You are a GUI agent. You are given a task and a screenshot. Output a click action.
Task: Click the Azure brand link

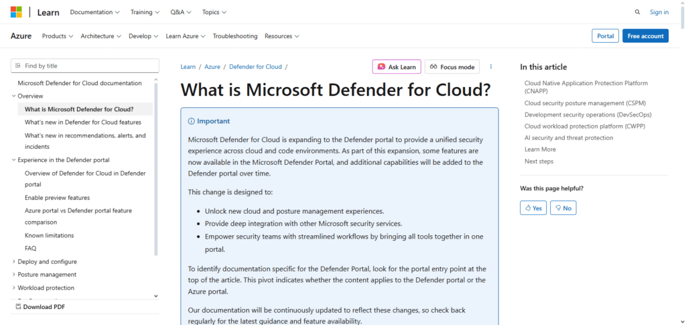(x=21, y=36)
